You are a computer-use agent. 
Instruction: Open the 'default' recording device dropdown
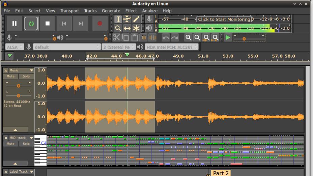pos(66,47)
